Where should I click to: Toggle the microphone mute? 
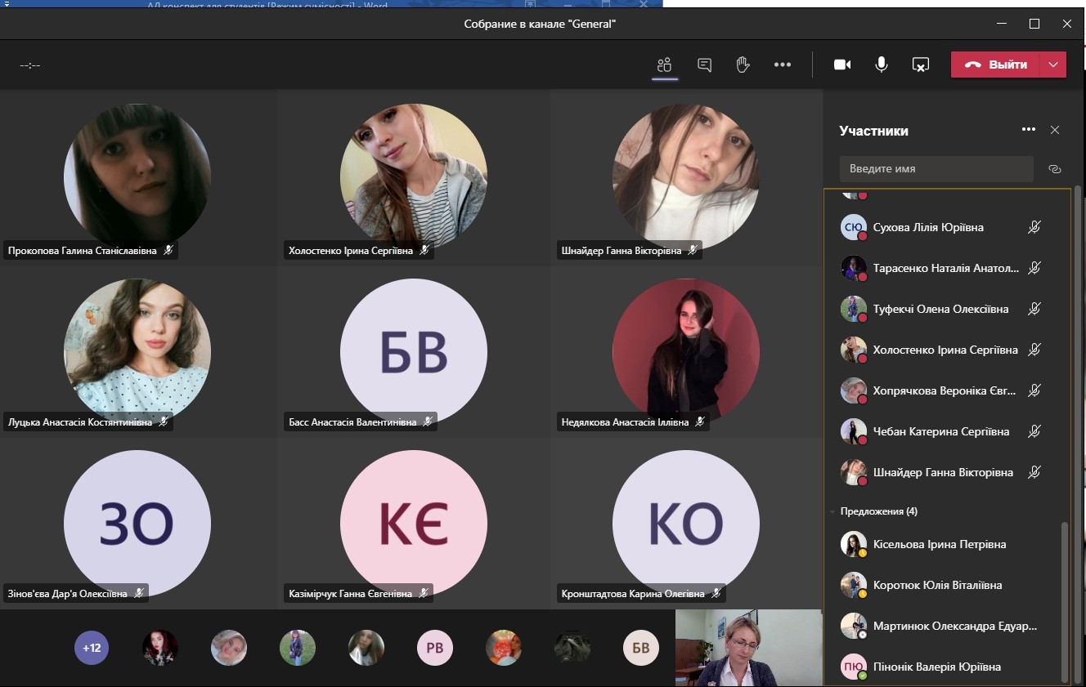[x=882, y=65]
